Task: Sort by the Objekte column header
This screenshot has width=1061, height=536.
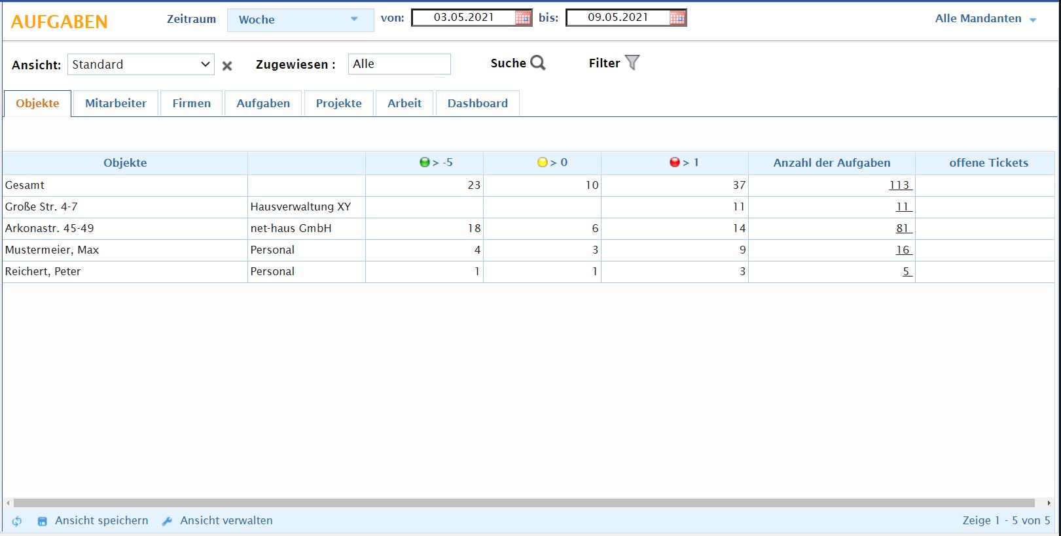Action: coord(125,163)
